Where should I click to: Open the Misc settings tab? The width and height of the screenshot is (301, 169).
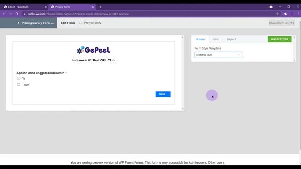(216, 39)
